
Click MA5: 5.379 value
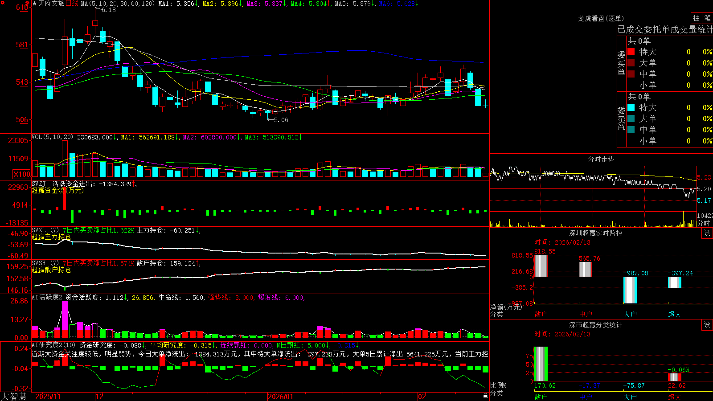click(x=355, y=4)
